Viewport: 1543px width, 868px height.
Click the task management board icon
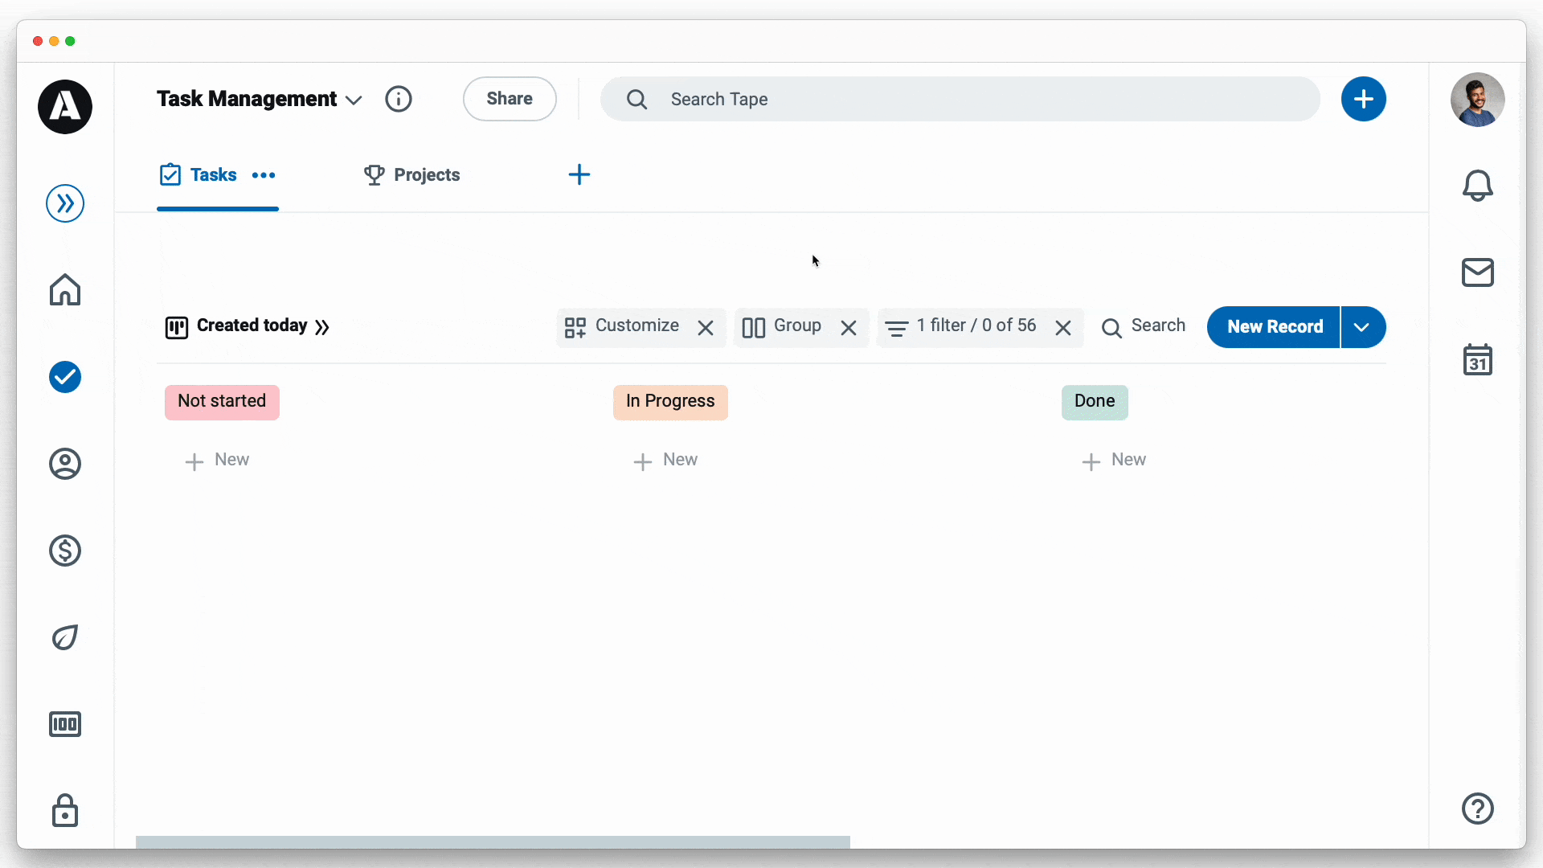pos(176,326)
